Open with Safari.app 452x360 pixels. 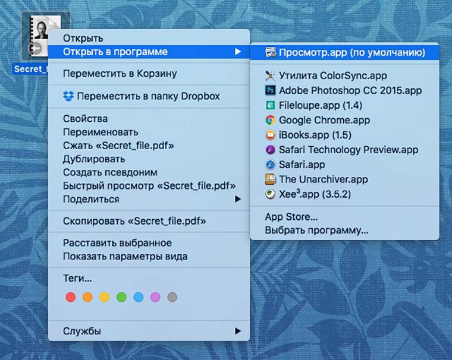tap(344, 165)
